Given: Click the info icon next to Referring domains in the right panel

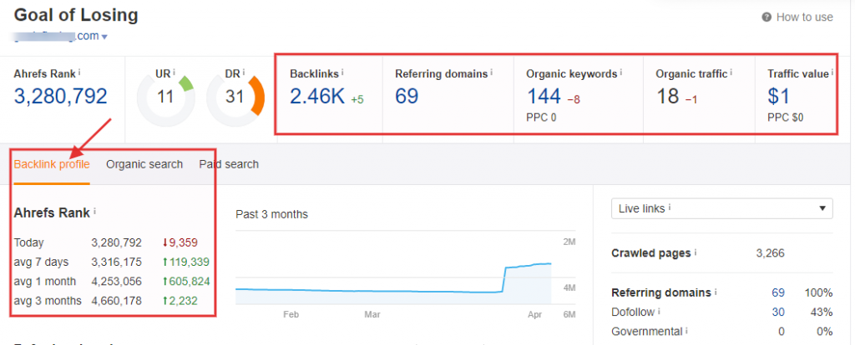Looking at the screenshot, I should click(716, 292).
